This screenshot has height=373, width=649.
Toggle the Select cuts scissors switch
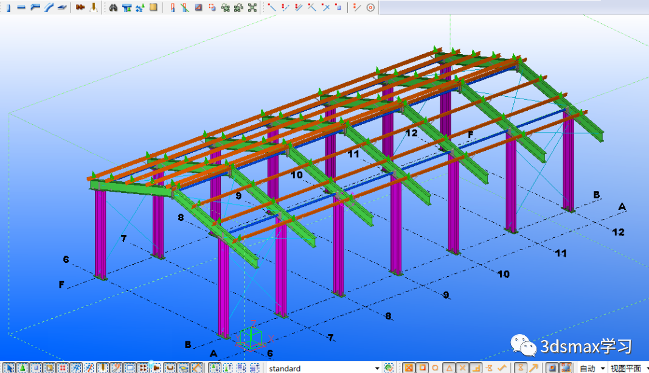(x=116, y=368)
